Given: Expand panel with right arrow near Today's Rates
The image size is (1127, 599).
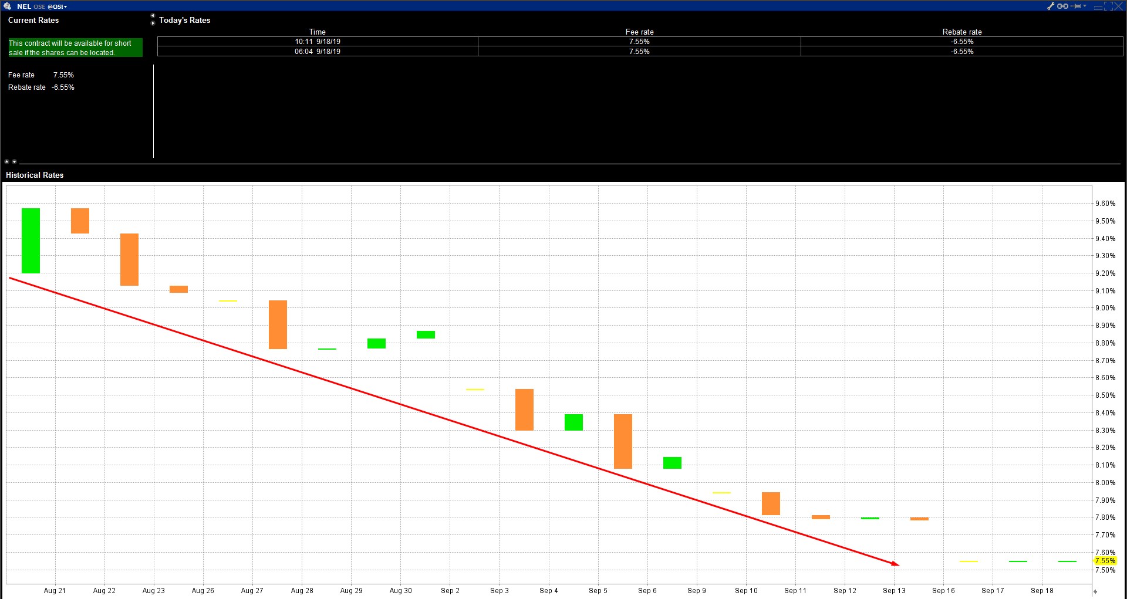Looking at the screenshot, I should click(x=153, y=23).
